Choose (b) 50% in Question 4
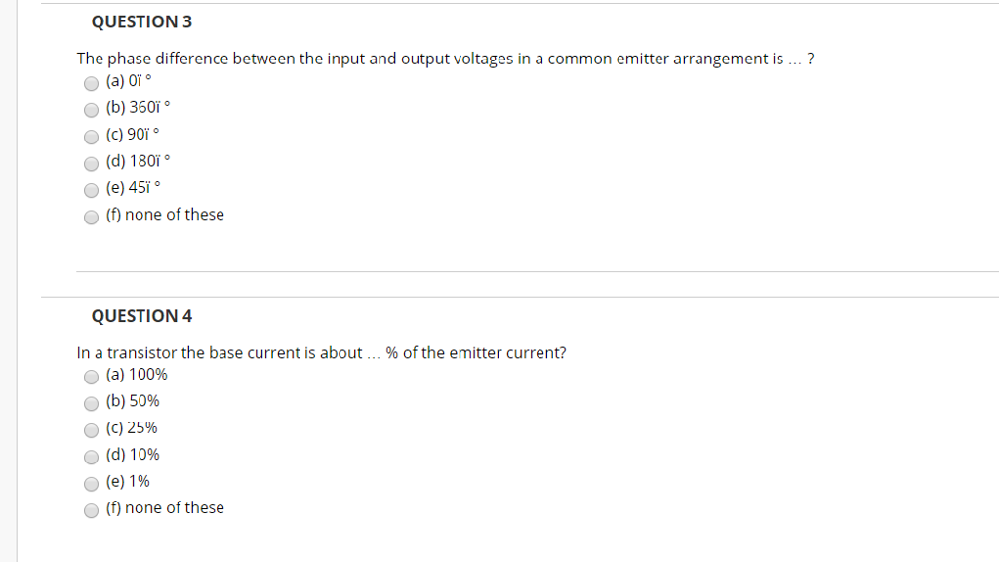999x562 pixels. pos(91,403)
